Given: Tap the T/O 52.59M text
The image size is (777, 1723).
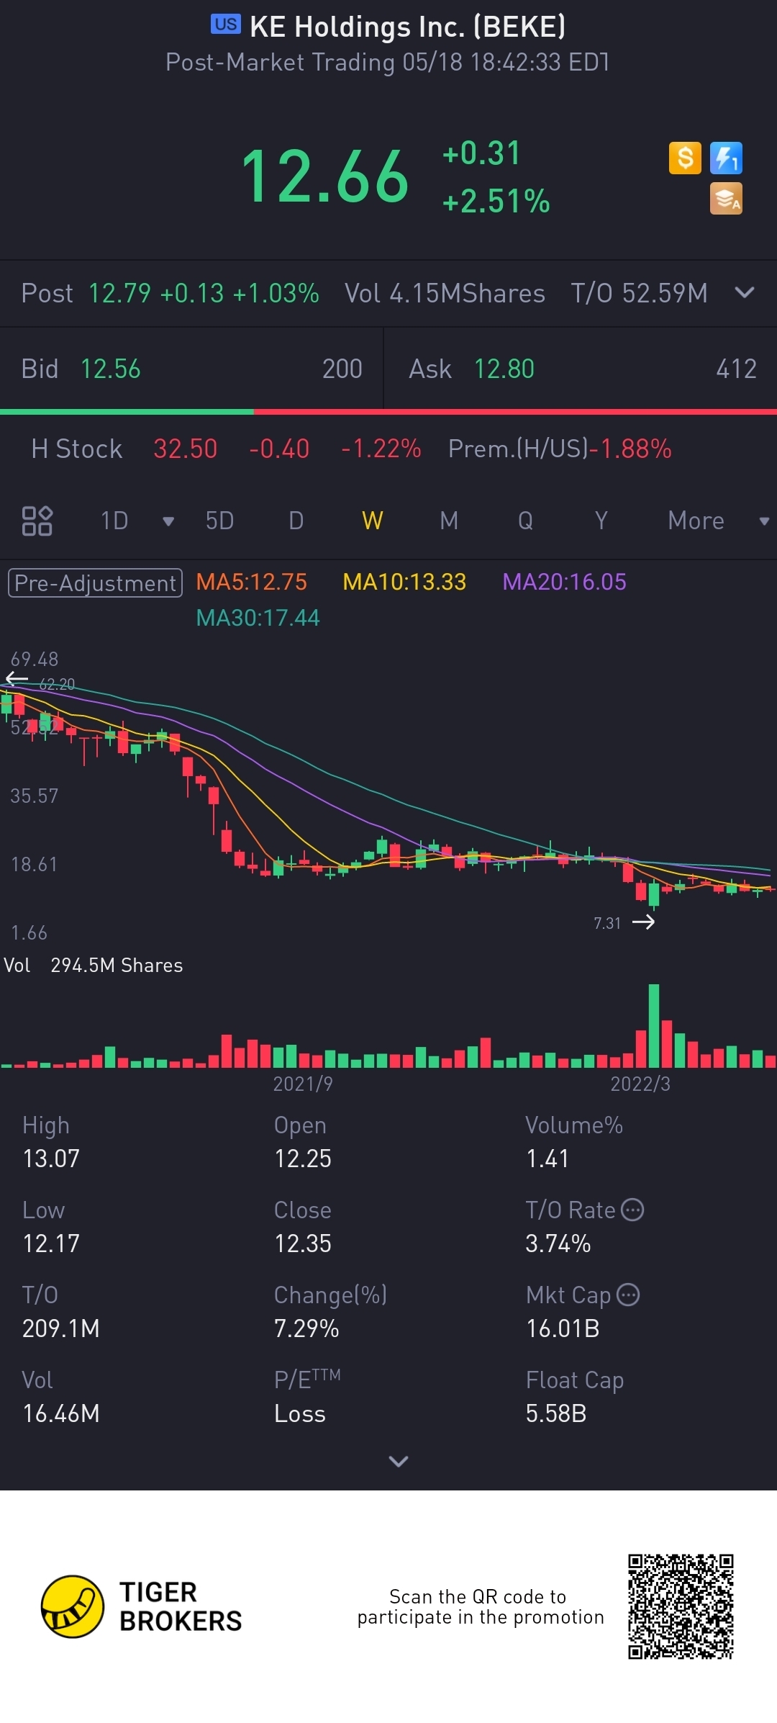Looking at the screenshot, I should tap(639, 293).
